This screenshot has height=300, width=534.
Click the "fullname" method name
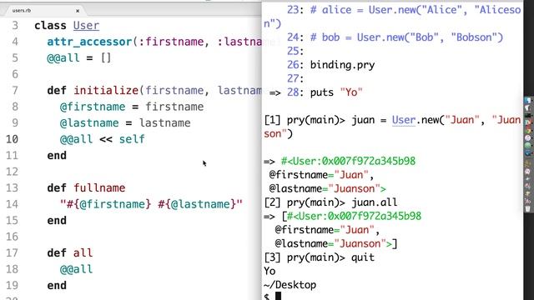[x=99, y=187]
